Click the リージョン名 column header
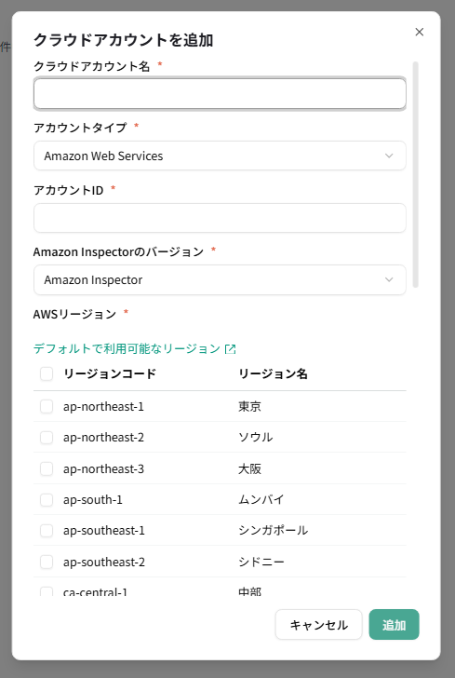The image size is (455, 678). (x=273, y=373)
